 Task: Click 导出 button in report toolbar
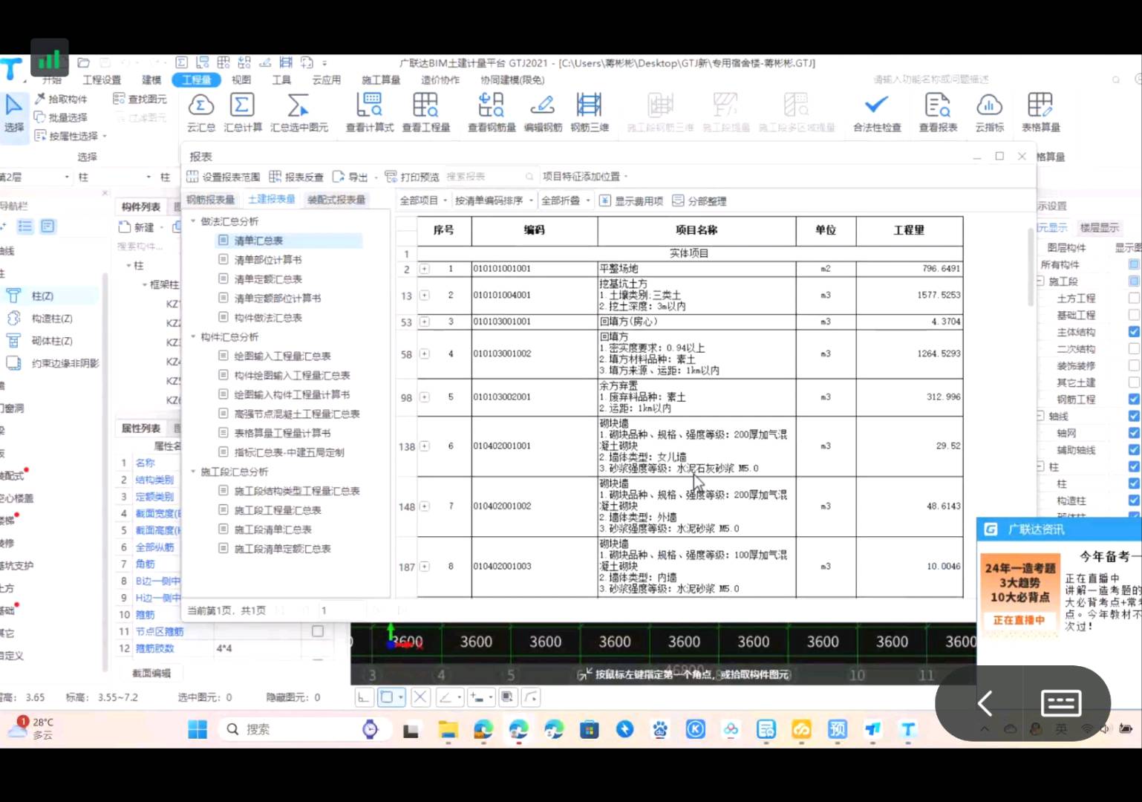pos(350,177)
